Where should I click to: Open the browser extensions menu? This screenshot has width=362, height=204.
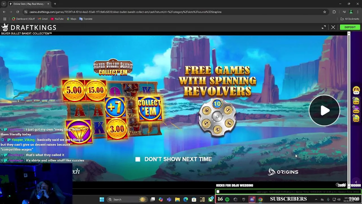[x=334, y=12]
